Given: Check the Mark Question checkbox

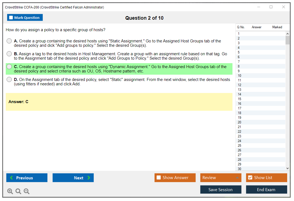Looking at the screenshot, I should click(x=11, y=18).
